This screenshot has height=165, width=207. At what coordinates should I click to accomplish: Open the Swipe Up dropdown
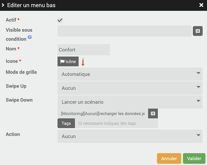coord(130,88)
